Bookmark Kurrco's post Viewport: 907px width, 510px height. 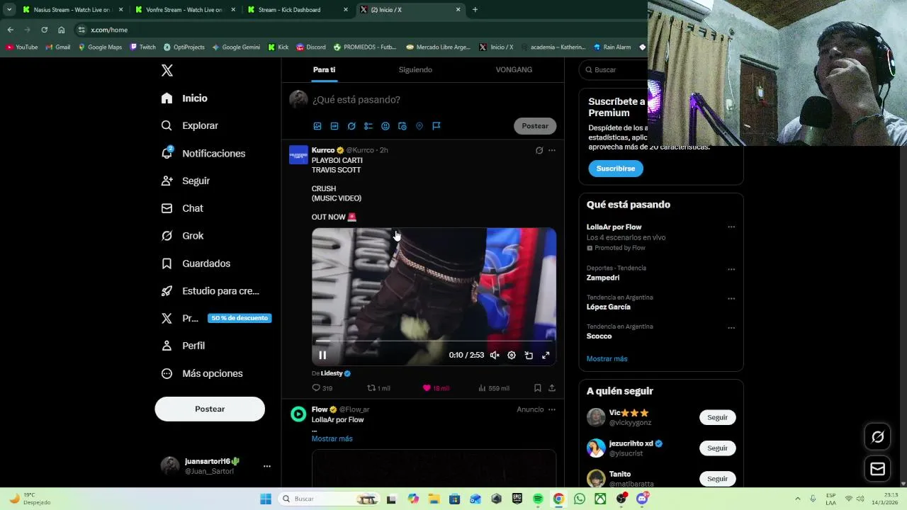click(x=538, y=388)
